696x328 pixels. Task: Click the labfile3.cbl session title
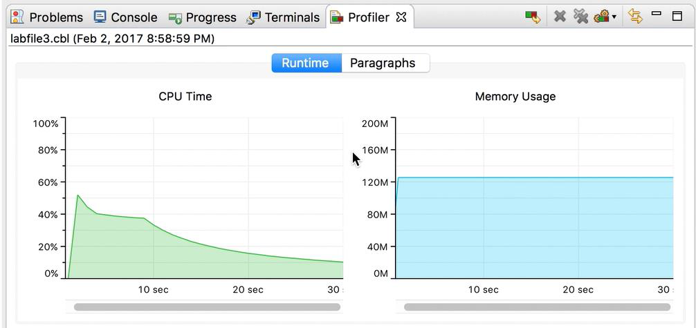[112, 39]
